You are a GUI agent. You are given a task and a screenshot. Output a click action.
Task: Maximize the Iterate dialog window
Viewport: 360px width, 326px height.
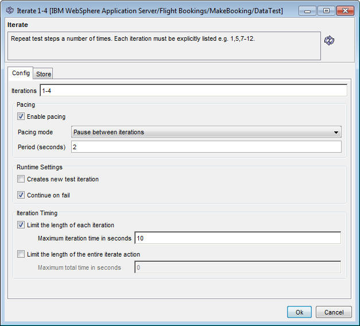pyautogui.click(x=326, y=11)
